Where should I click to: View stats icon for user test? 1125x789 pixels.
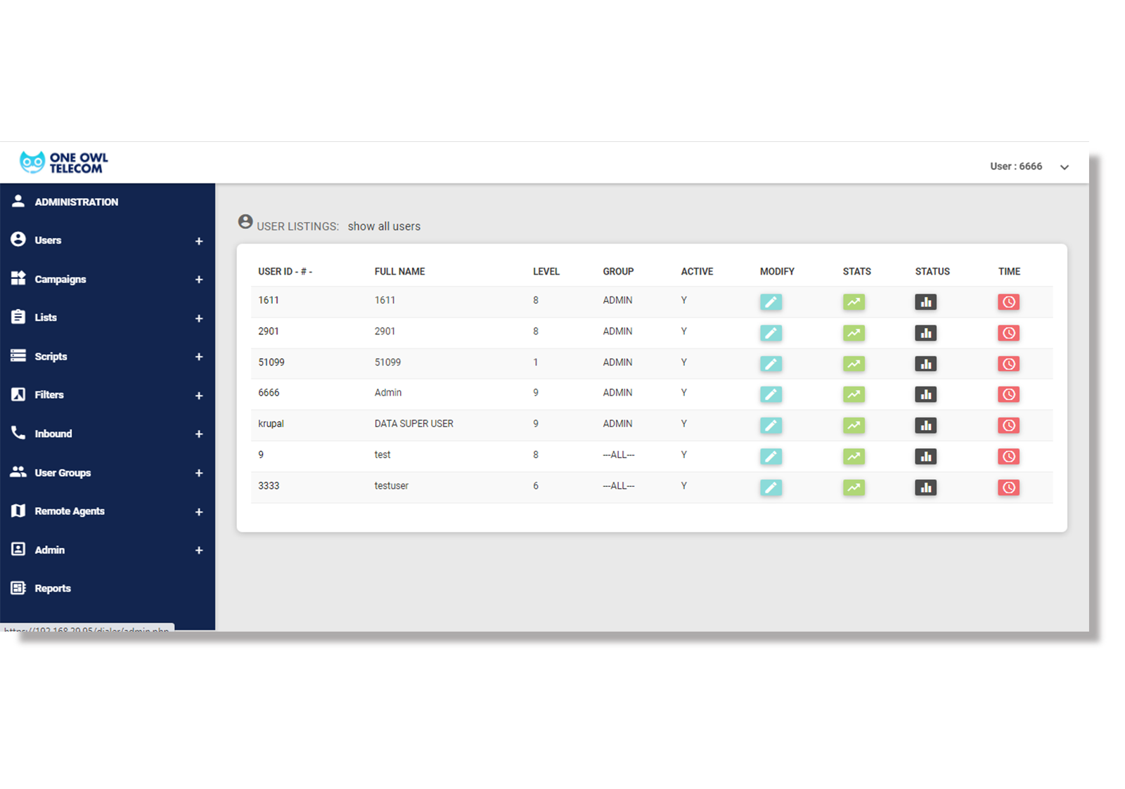pyautogui.click(x=854, y=456)
